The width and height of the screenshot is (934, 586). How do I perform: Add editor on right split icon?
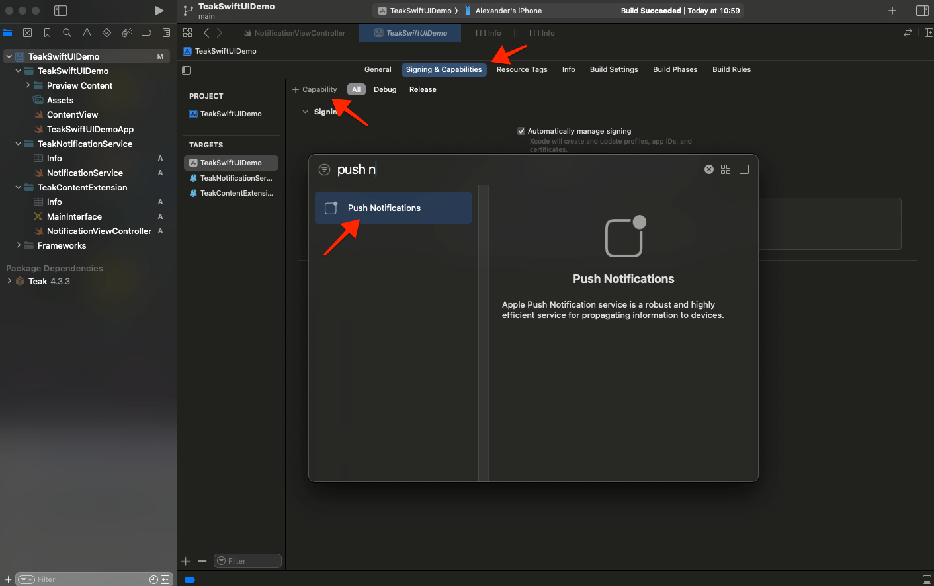[x=928, y=32]
